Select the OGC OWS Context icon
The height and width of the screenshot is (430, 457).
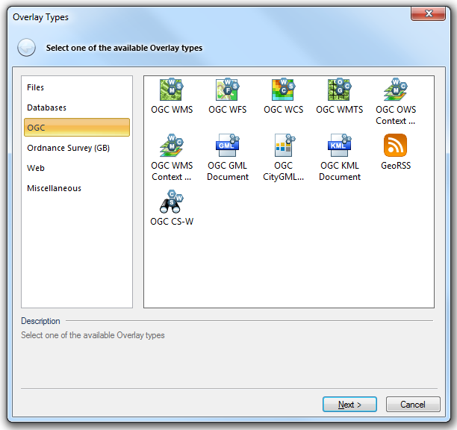(x=396, y=90)
